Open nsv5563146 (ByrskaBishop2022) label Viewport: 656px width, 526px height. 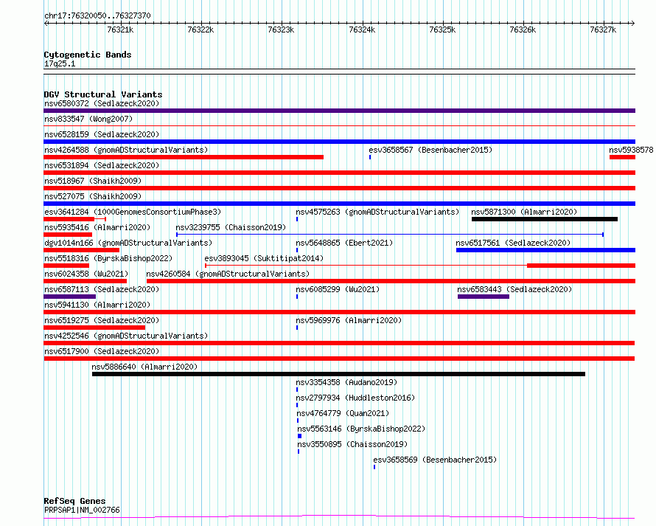(x=361, y=429)
